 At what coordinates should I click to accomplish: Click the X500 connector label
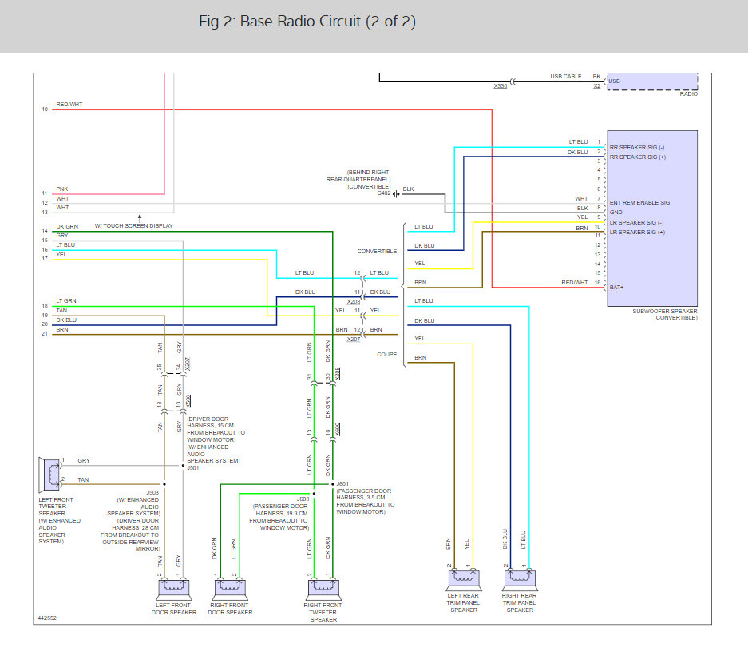point(188,400)
